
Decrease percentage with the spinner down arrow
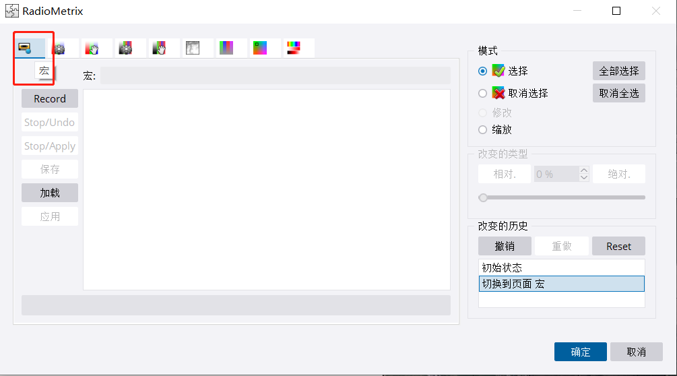(x=584, y=178)
